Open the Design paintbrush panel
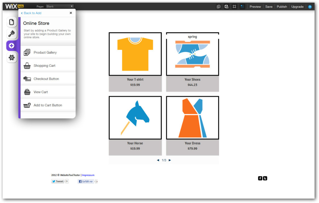The image size is (319, 203). (x=12, y=34)
